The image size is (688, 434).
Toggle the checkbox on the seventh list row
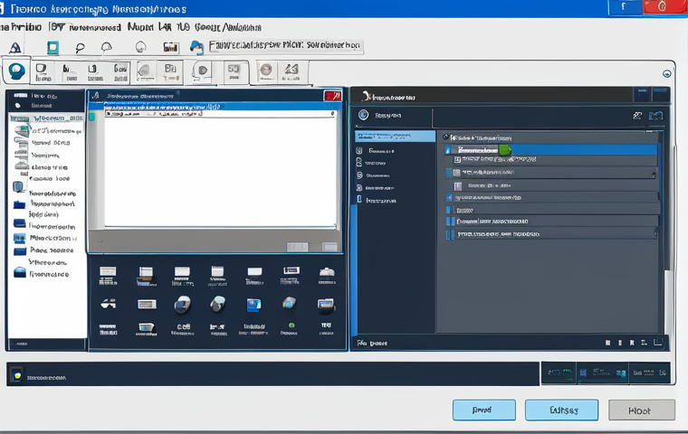(450, 222)
